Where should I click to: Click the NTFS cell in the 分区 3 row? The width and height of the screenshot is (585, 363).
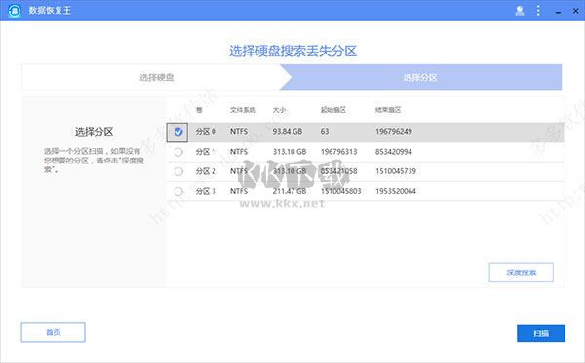pos(239,191)
